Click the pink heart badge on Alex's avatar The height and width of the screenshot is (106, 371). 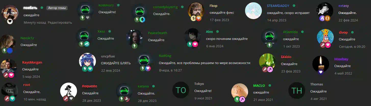point(195,44)
